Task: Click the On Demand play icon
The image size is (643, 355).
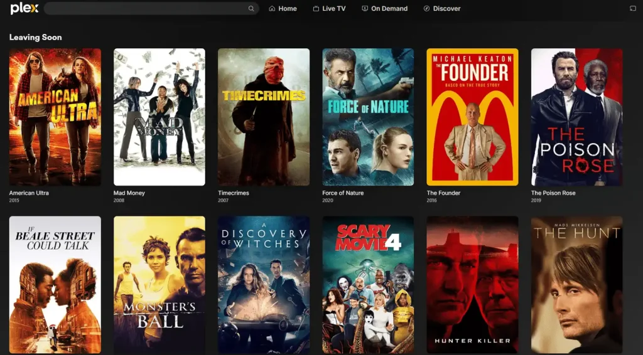Action: point(365,9)
